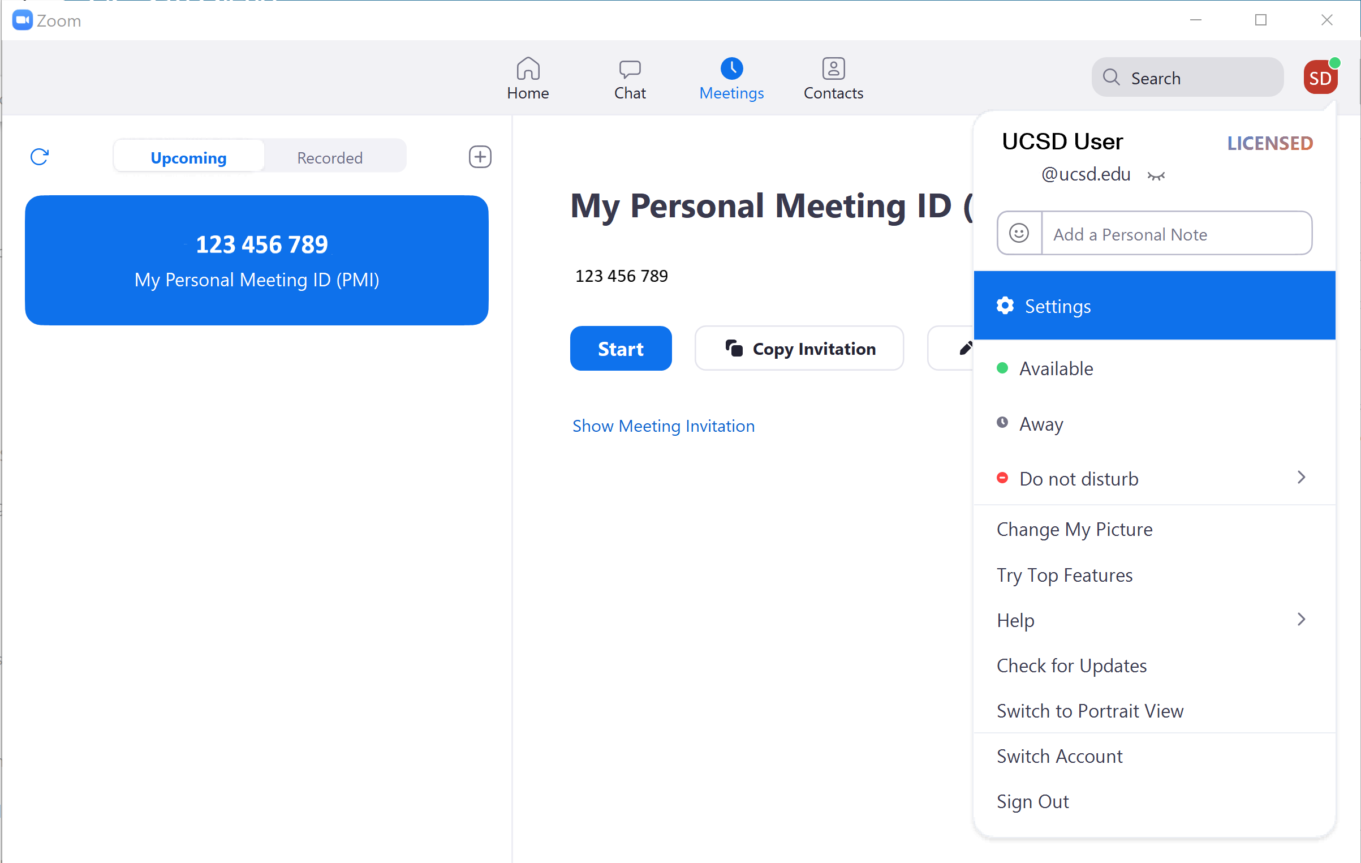Click the pencil edit icon button
The image size is (1361, 863).
pyautogui.click(x=964, y=349)
